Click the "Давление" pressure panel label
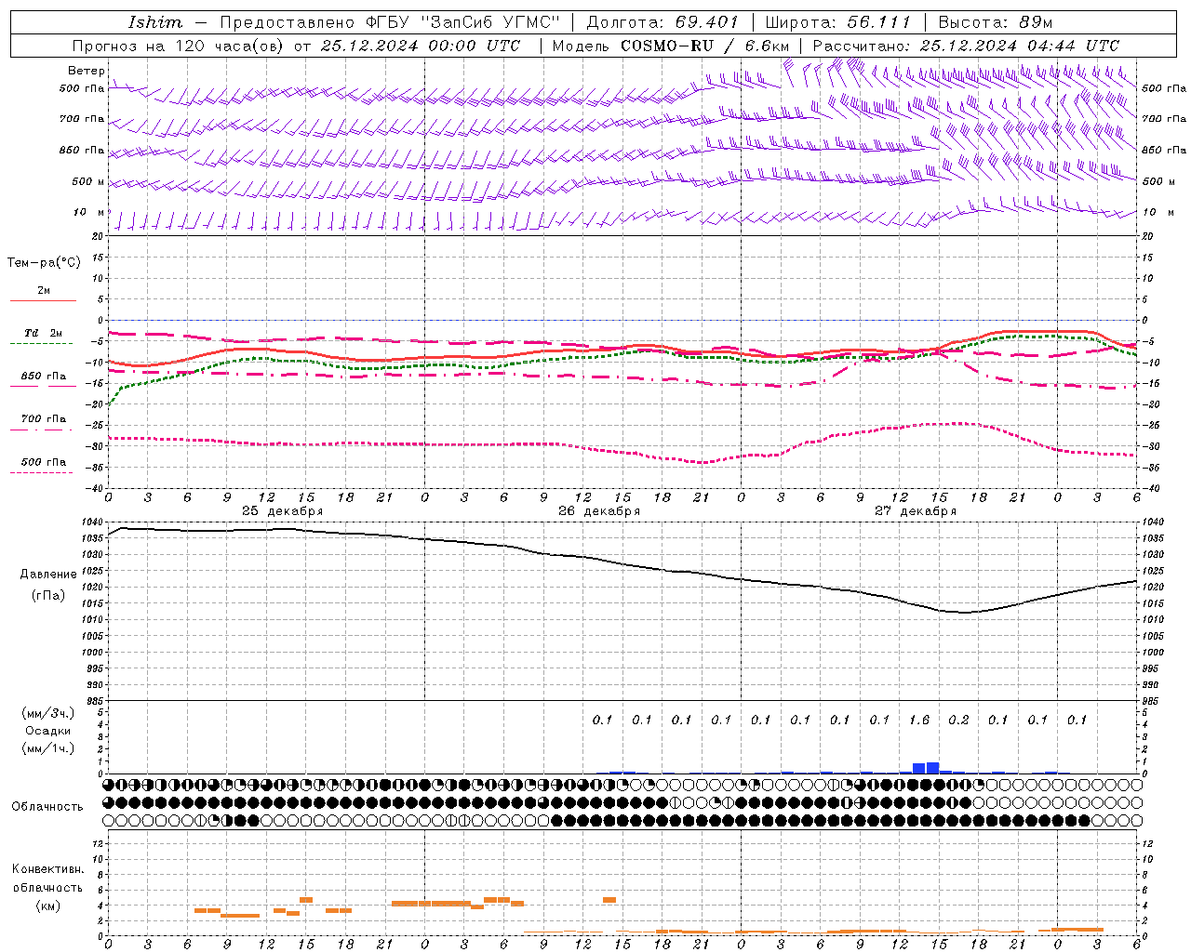 pyautogui.click(x=48, y=575)
